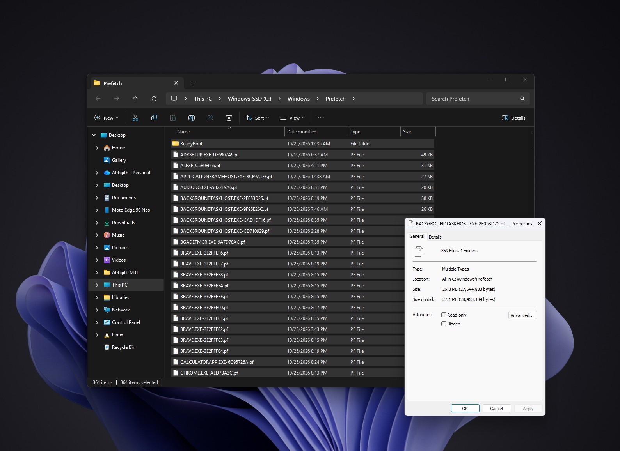Click the Delete trash icon in toolbar

tap(229, 118)
